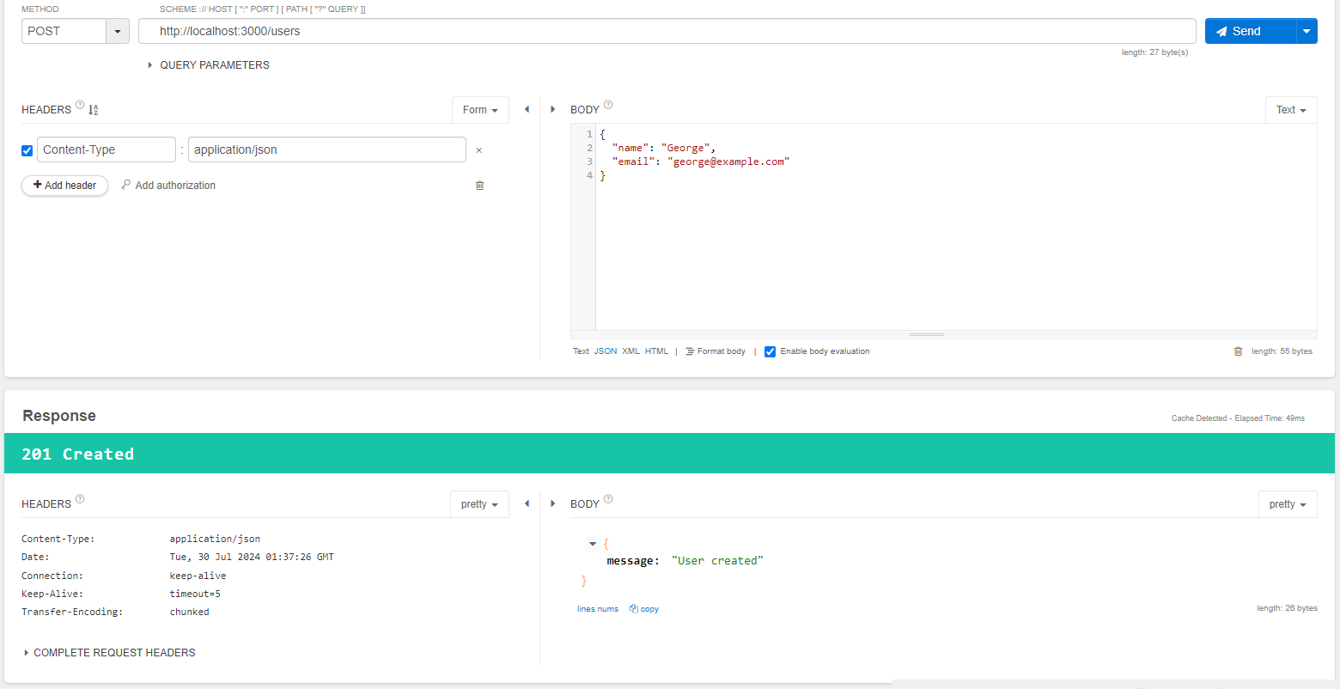1340x689 pixels.
Task: Click the response Content-Type application/json value
Action: click(215, 540)
